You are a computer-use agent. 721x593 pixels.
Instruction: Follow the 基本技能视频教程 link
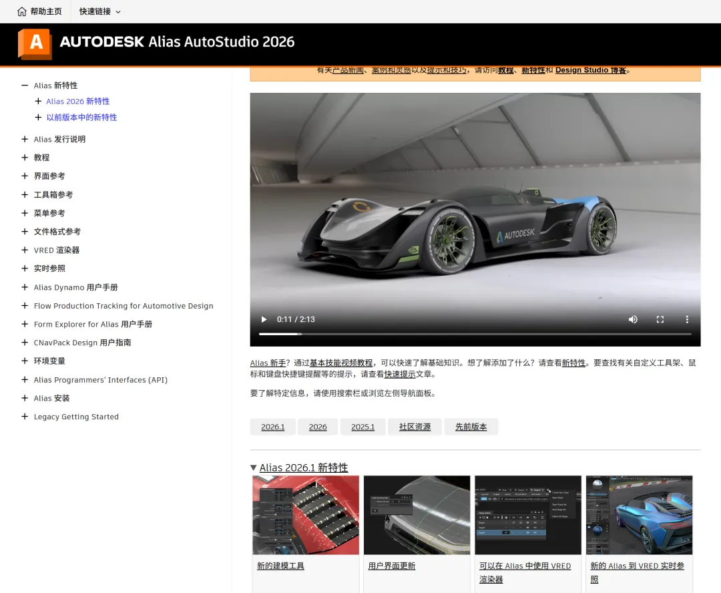(x=340, y=363)
